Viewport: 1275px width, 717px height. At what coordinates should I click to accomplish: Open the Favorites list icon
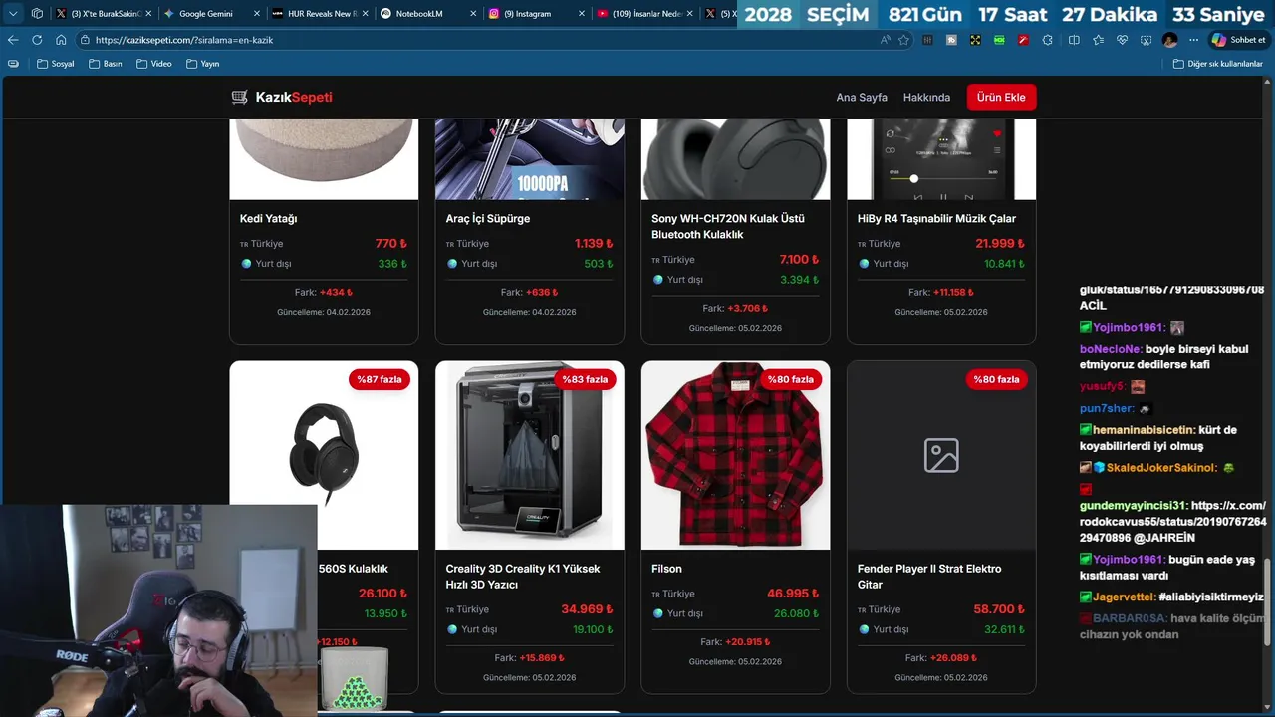point(1098,40)
